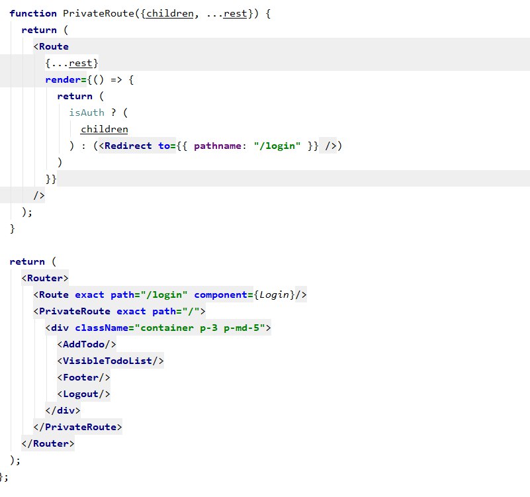Click the '<Logout/>' component
This screenshot has width=530, height=497.
[83, 394]
